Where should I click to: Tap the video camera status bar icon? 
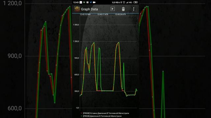click(x=94, y=2)
